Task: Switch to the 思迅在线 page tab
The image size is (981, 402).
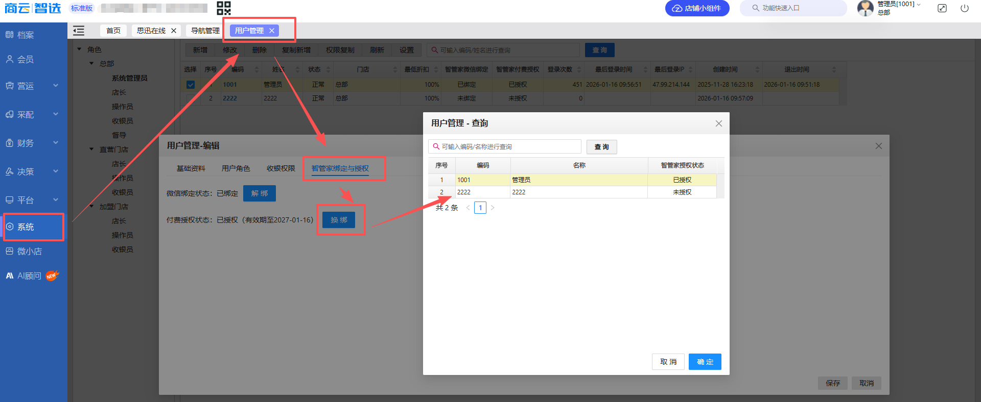Action: pos(151,31)
